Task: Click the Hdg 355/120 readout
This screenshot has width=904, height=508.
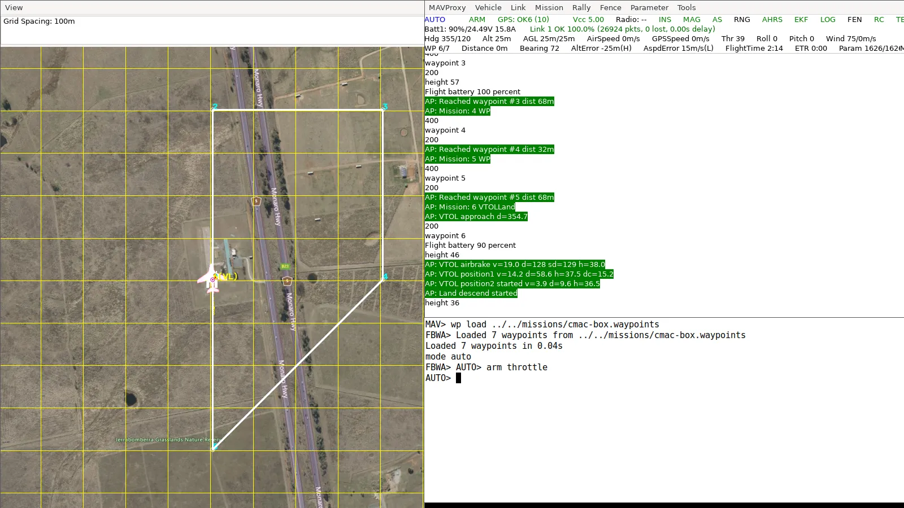Action: coord(447,38)
